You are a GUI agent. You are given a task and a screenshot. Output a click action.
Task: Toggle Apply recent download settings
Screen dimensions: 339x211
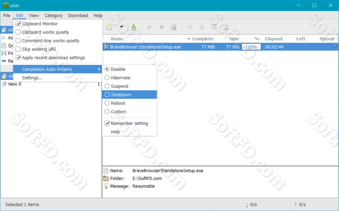coord(18,57)
